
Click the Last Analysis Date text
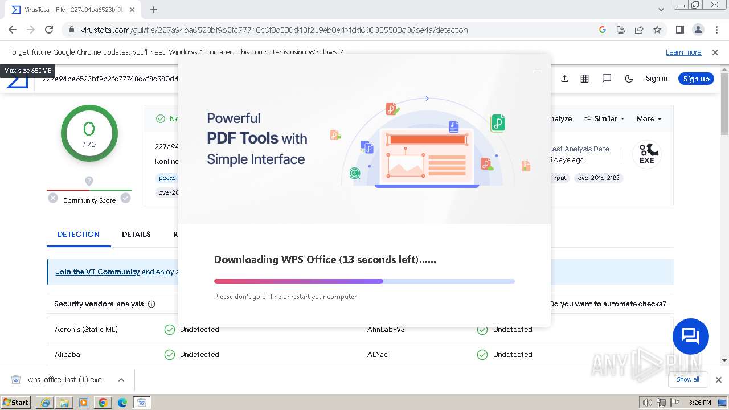pos(580,149)
